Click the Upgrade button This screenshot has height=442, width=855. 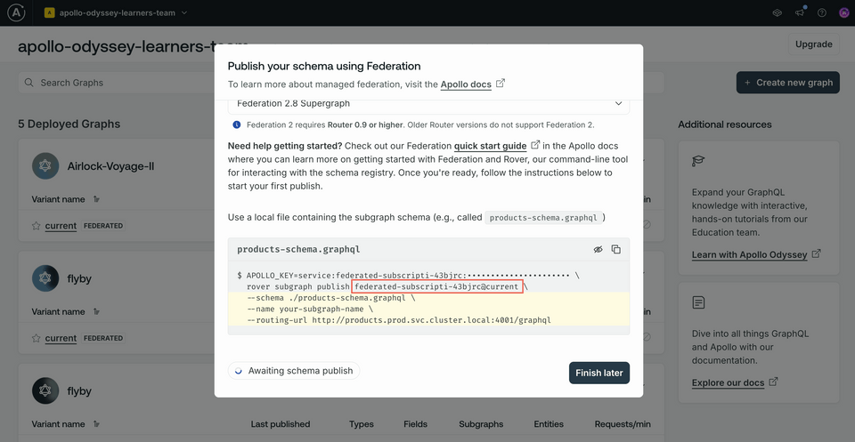click(813, 44)
